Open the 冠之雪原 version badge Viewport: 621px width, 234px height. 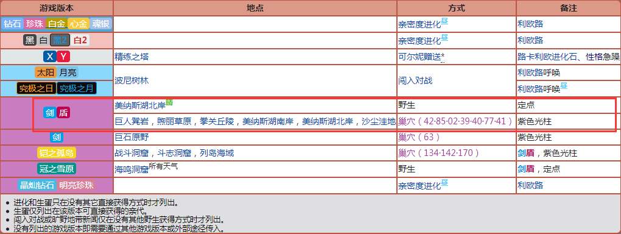(x=57, y=169)
